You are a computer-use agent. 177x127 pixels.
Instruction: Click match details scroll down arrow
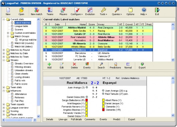[173, 115]
